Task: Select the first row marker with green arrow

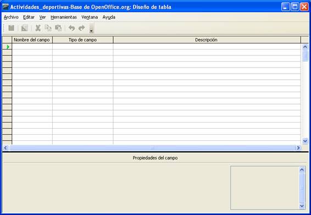Action: 7,47
